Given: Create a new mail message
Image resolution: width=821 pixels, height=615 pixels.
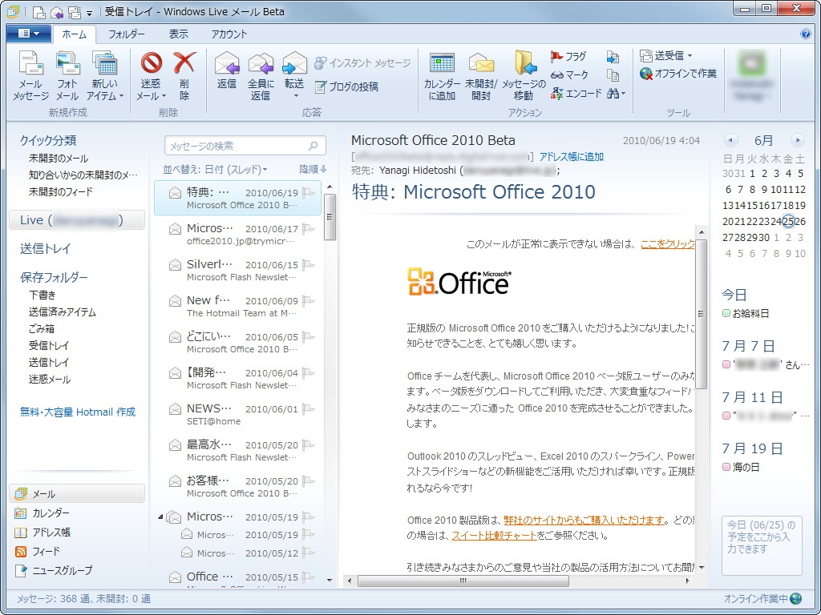Looking at the screenshot, I should [30, 76].
